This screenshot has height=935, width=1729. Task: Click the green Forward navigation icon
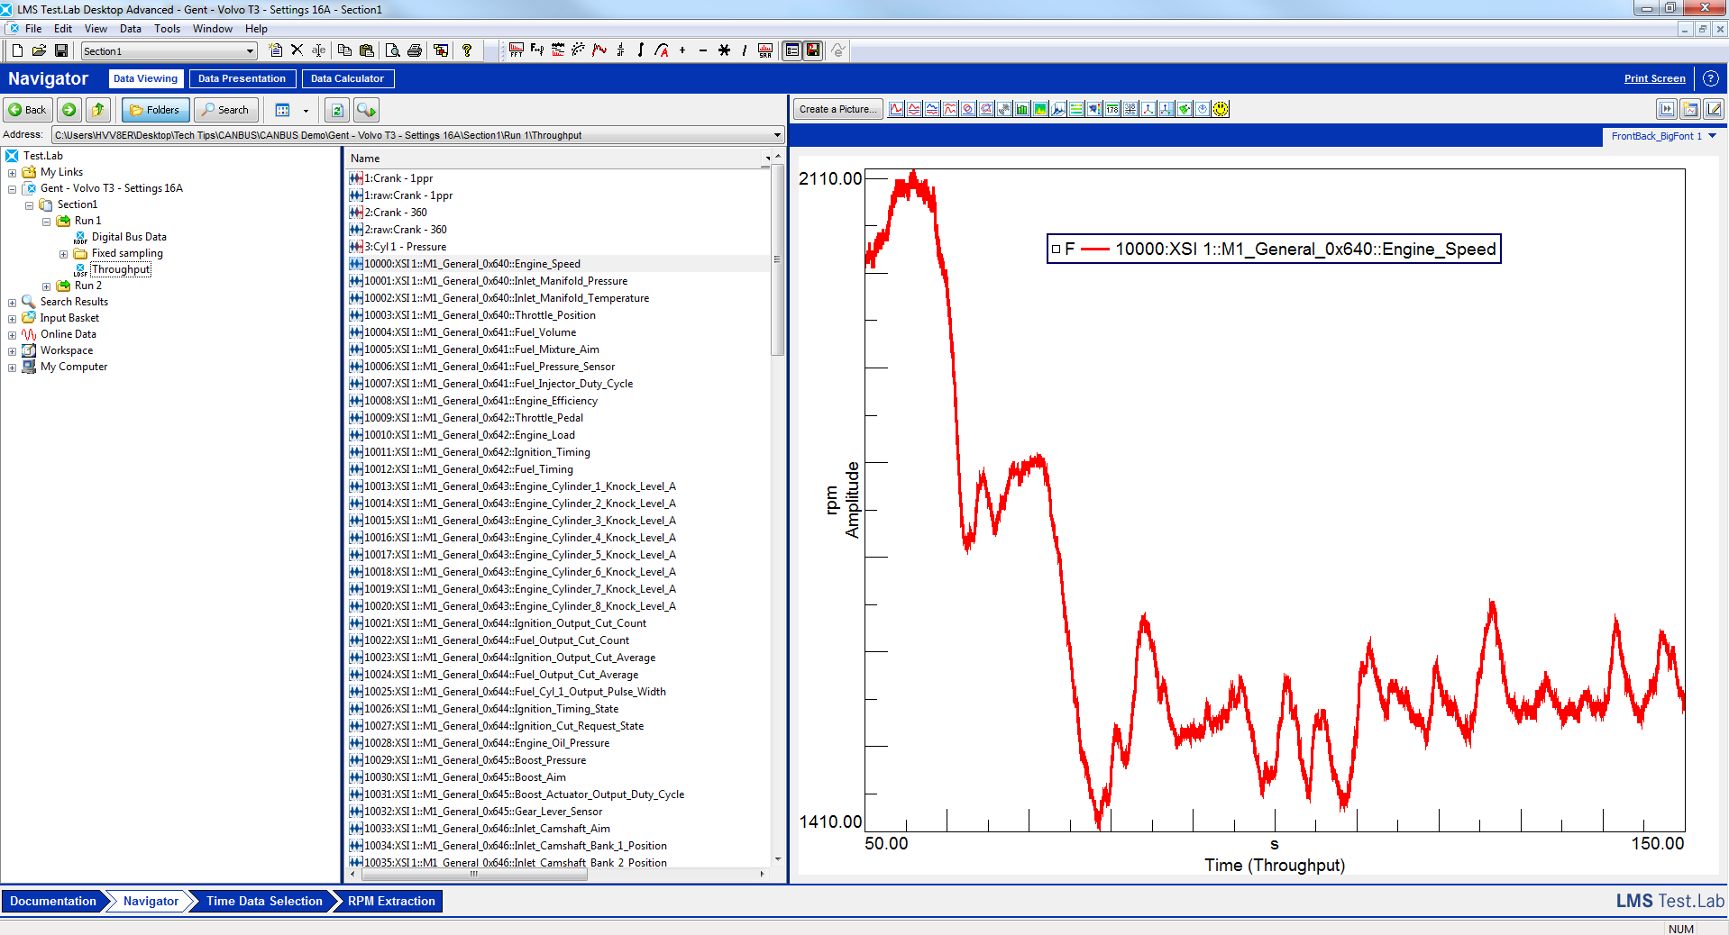point(69,110)
